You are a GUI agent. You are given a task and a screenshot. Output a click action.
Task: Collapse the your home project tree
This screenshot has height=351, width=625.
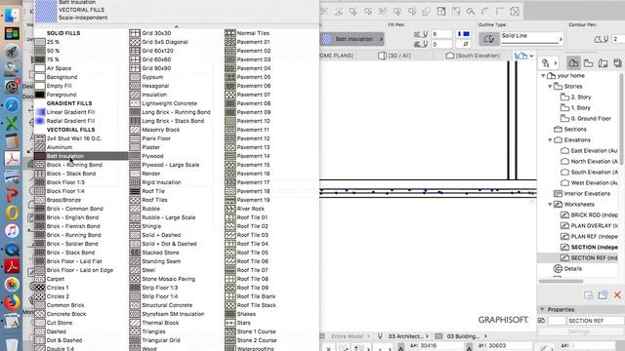[x=543, y=76]
